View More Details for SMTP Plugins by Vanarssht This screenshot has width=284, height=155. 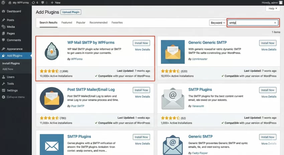[x=269, y=97]
